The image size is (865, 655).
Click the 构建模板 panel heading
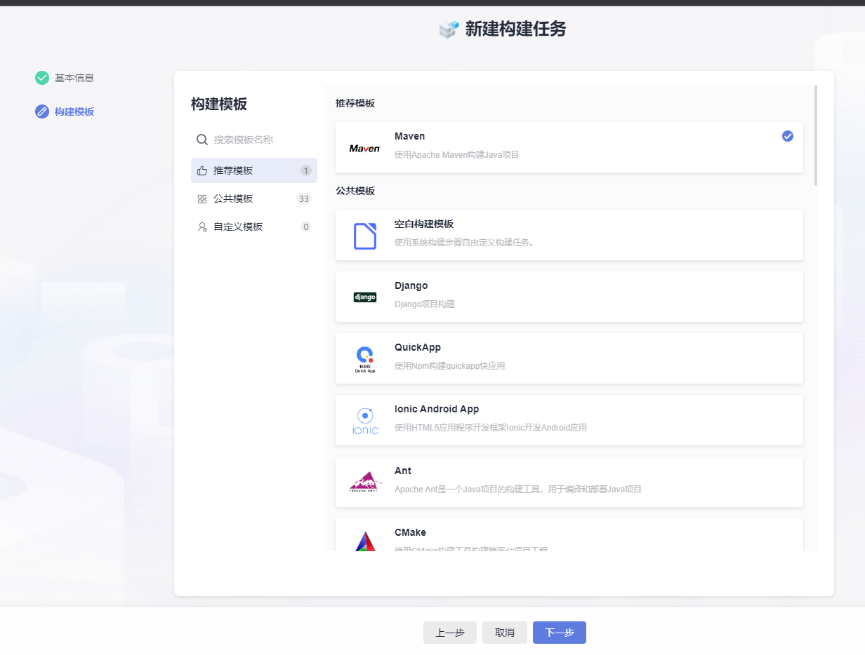point(219,104)
